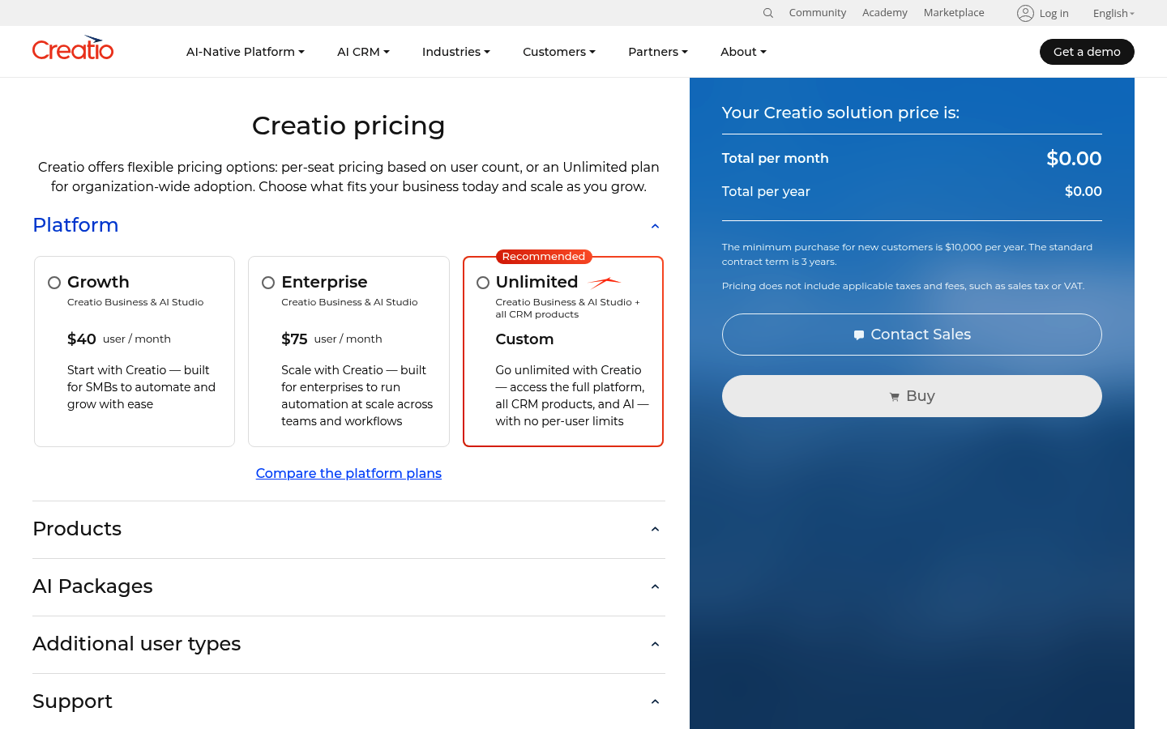Click 'Your Creatio solution price is:' heading
The width and height of the screenshot is (1167, 729).
pyautogui.click(x=840, y=113)
